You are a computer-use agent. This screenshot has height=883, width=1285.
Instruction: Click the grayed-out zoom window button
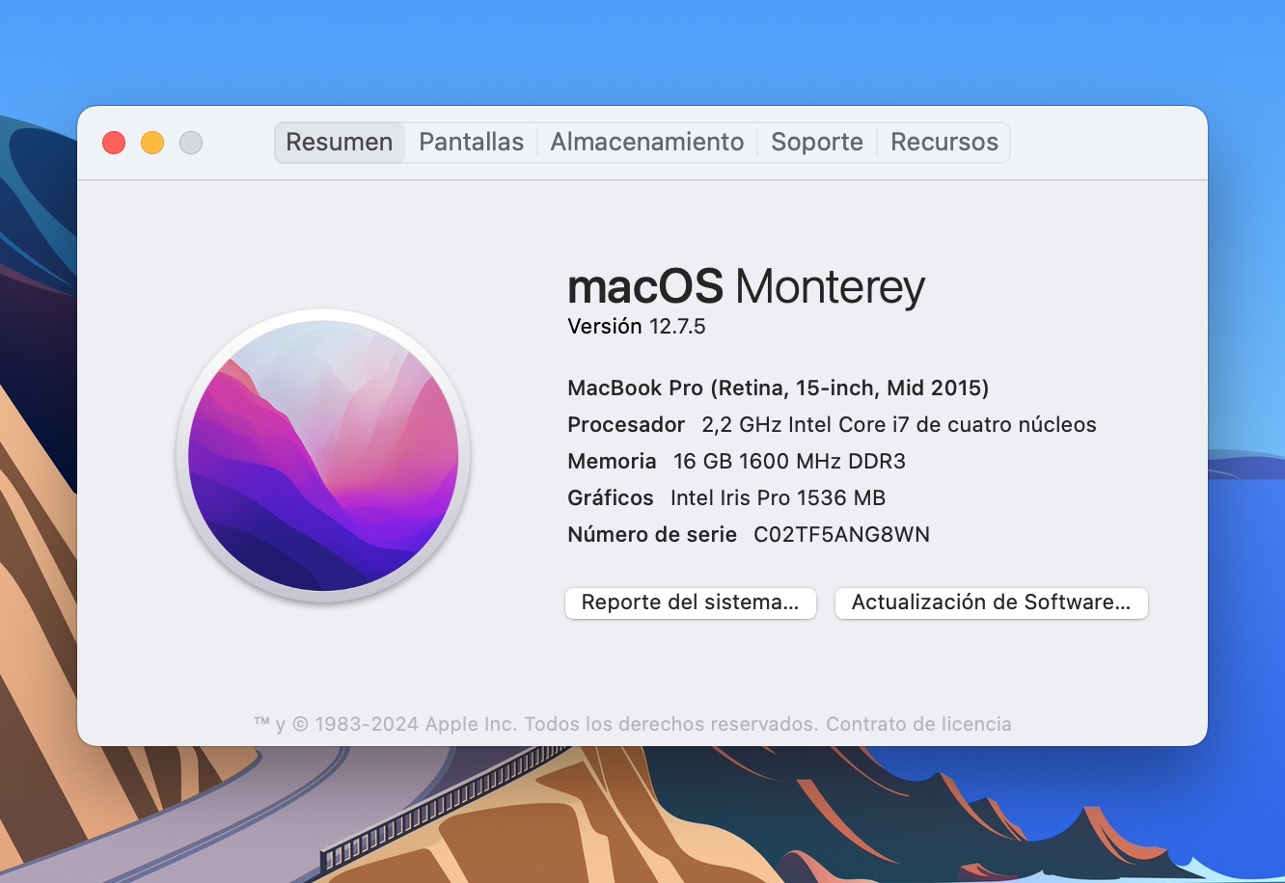pos(191,143)
